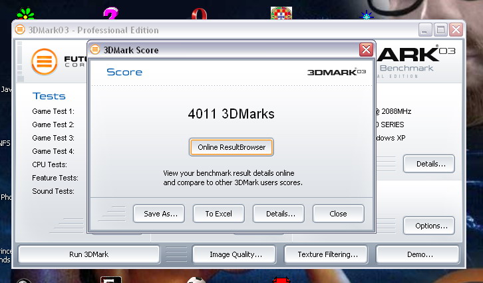Click the pink question mark desktop icon
The height and width of the screenshot is (283, 483).
[x=111, y=14]
